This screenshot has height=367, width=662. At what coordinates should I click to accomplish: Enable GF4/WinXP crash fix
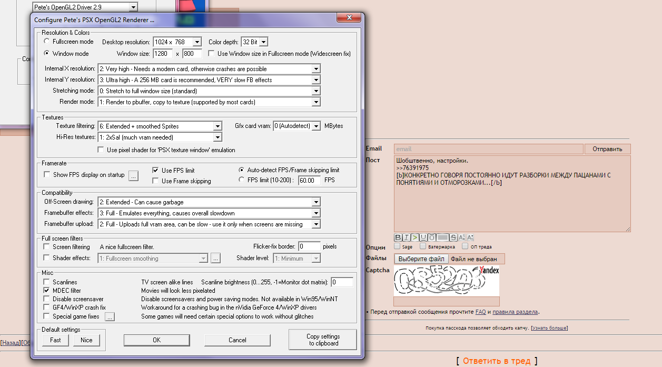click(x=47, y=308)
